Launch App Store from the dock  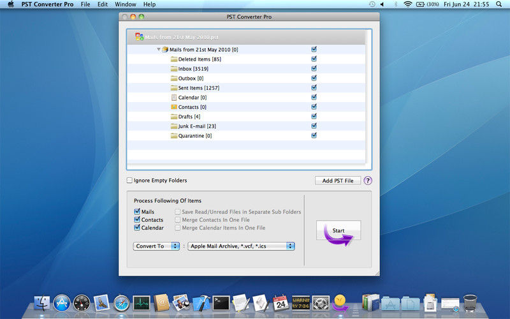(x=62, y=303)
